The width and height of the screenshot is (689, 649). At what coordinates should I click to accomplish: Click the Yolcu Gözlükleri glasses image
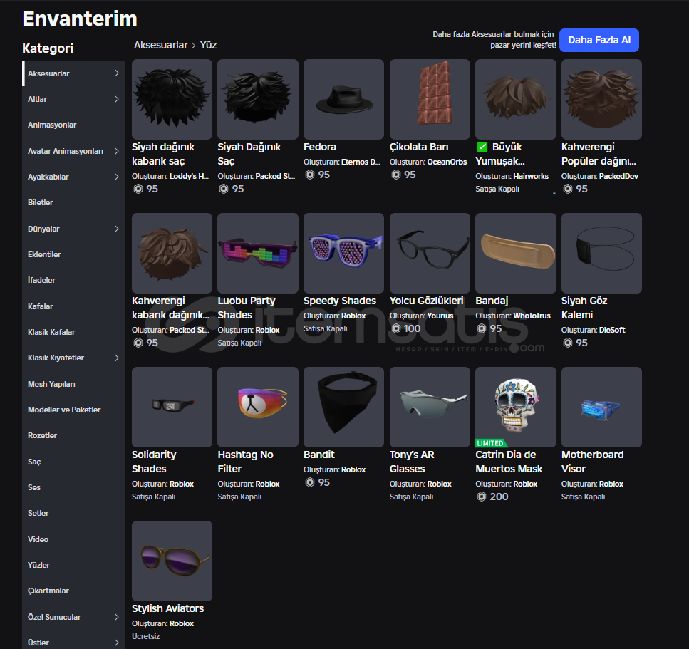pyautogui.click(x=430, y=253)
